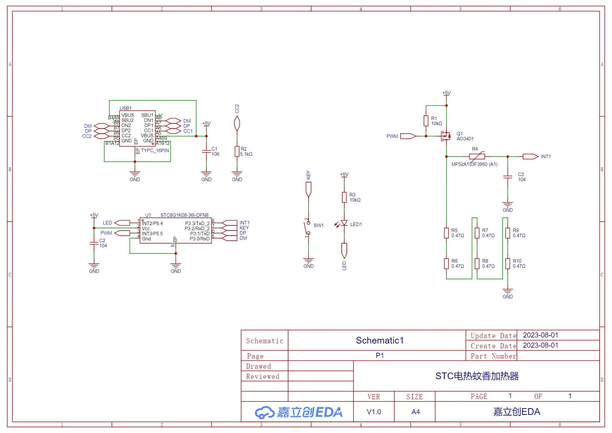Click the 'Part Number' label
This screenshot has height=433, width=612.
[493, 356]
